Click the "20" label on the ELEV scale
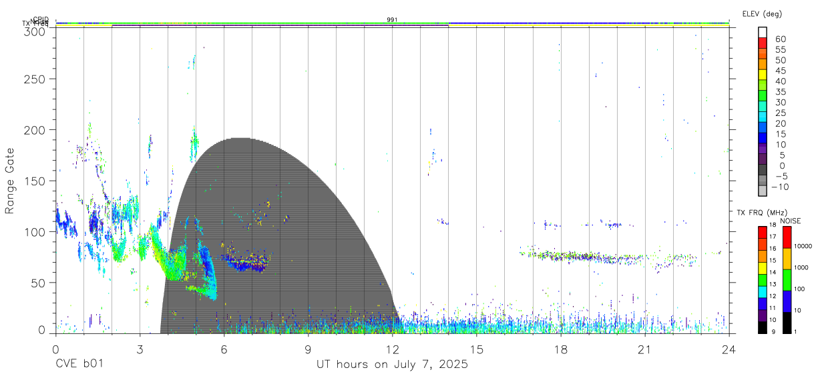 tap(780, 123)
